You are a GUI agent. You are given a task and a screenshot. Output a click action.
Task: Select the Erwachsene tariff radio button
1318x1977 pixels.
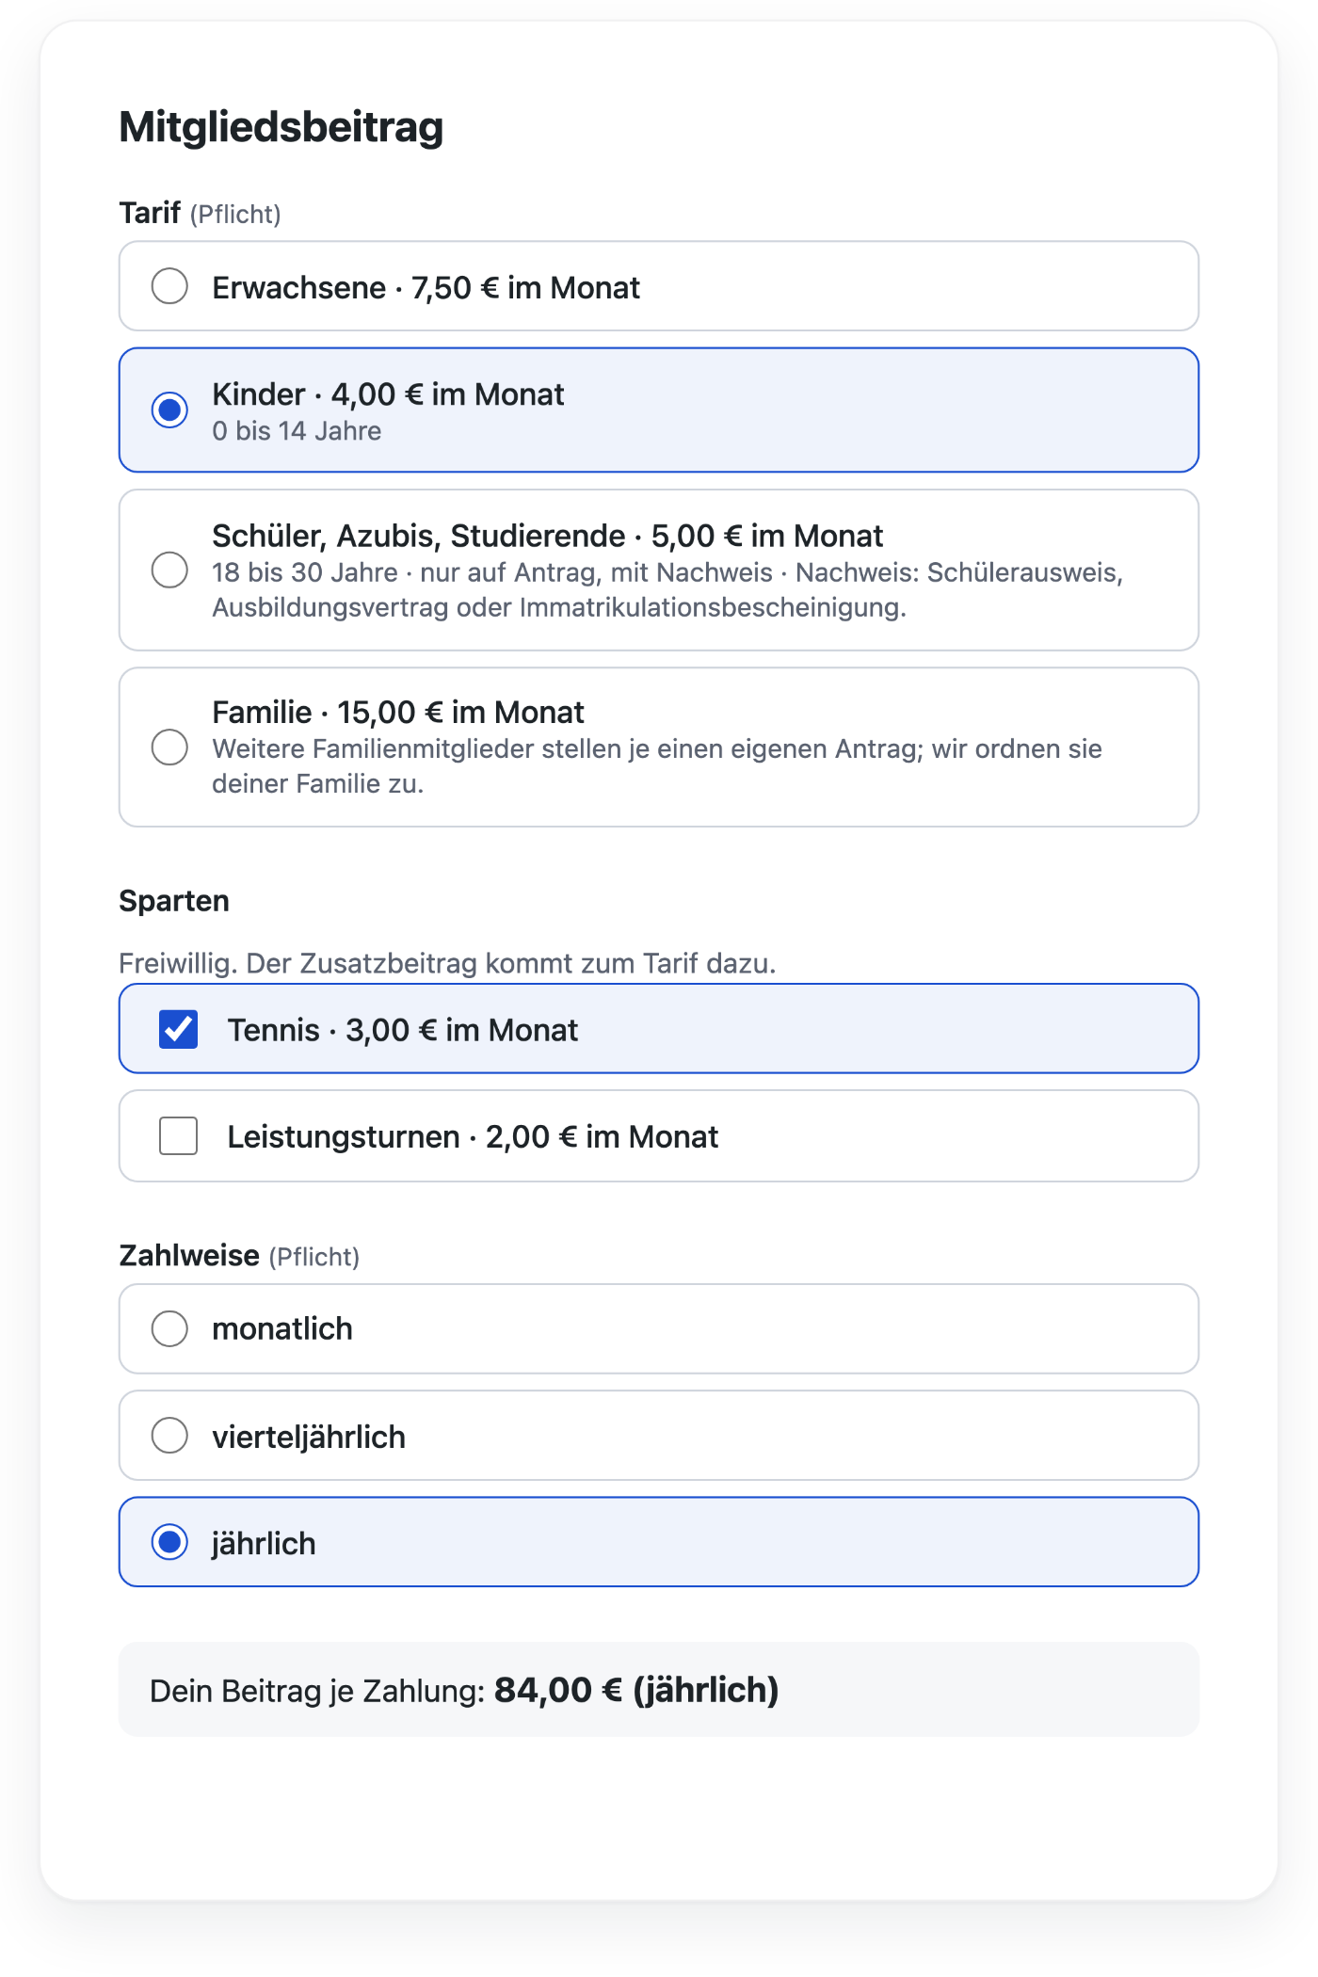[169, 286]
